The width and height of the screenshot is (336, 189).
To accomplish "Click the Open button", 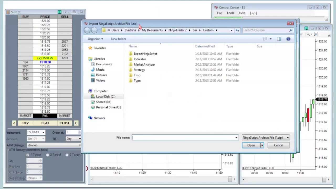I will 251,145.
